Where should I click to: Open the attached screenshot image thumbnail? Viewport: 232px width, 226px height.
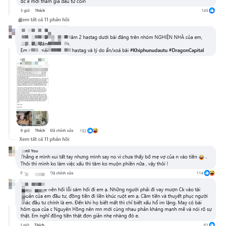(32, 92)
